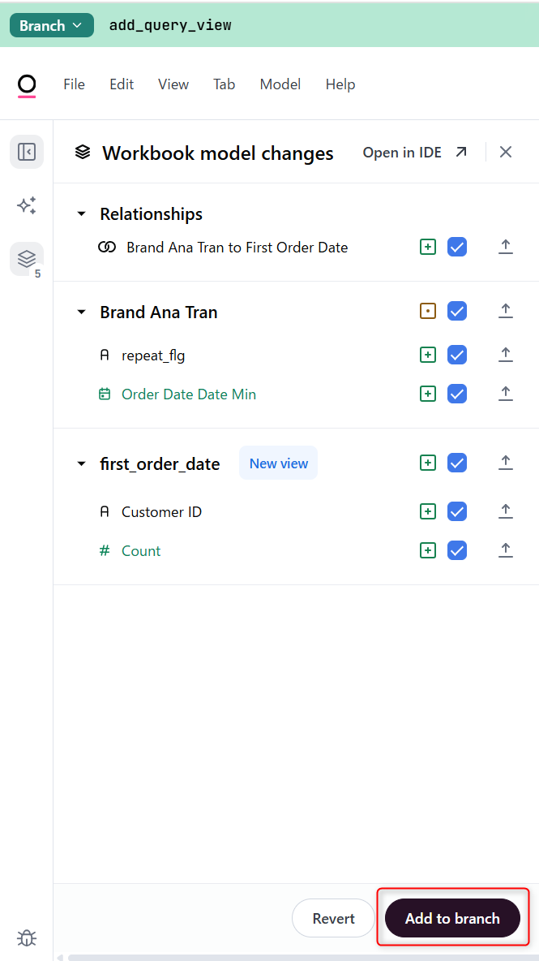Click the upload arrow for repeat_flg
This screenshot has width=539, height=961.
tap(506, 355)
